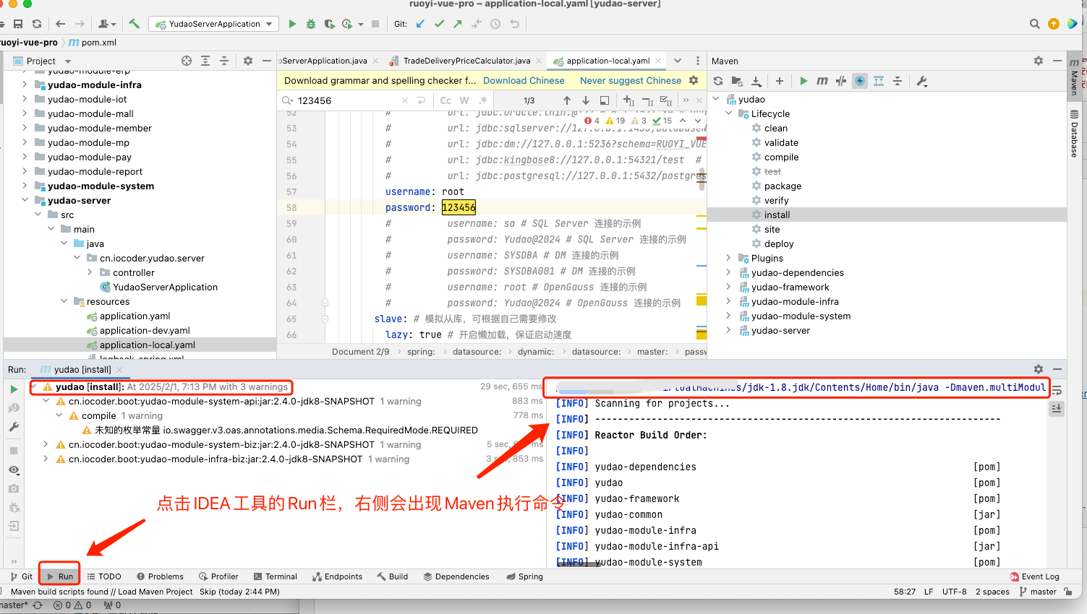Click the Git show history clock icon

point(495,24)
